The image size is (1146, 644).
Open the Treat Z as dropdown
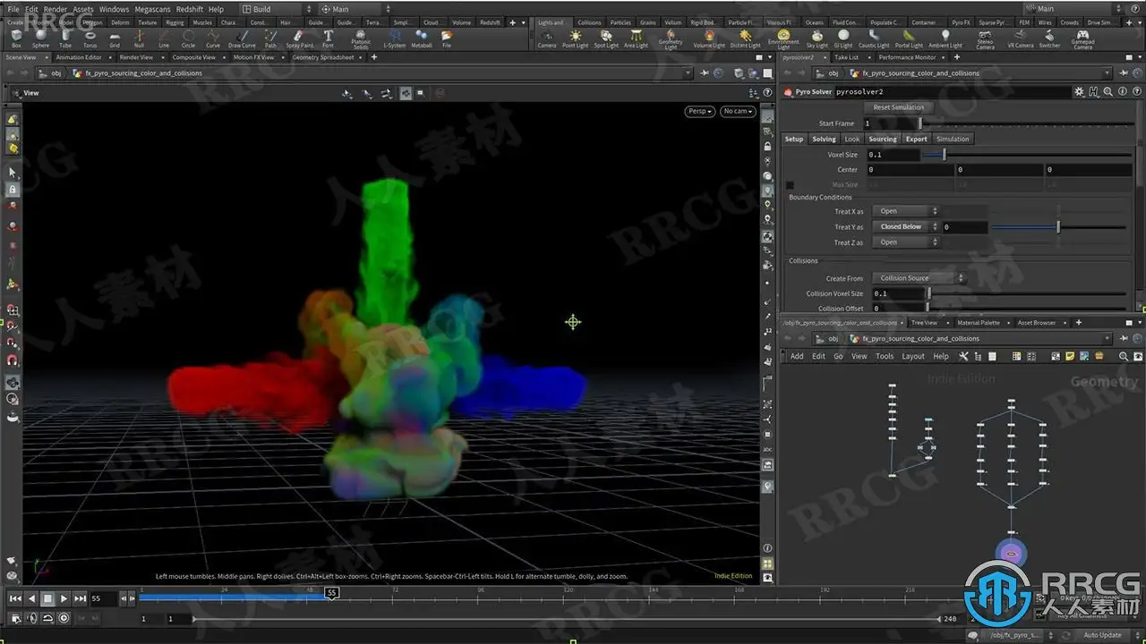coord(905,242)
